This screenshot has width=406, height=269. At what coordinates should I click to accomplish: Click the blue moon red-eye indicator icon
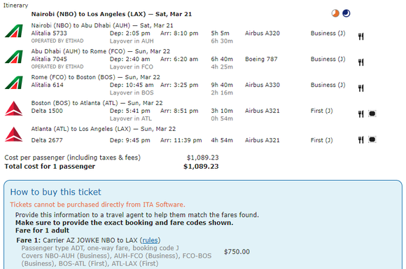(346, 13)
